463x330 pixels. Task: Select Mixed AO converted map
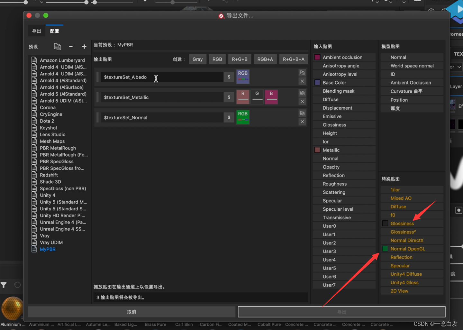pyautogui.click(x=412, y=198)
